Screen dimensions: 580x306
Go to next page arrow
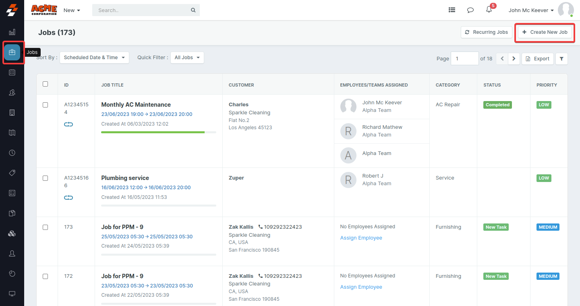[x=514, y=59]
